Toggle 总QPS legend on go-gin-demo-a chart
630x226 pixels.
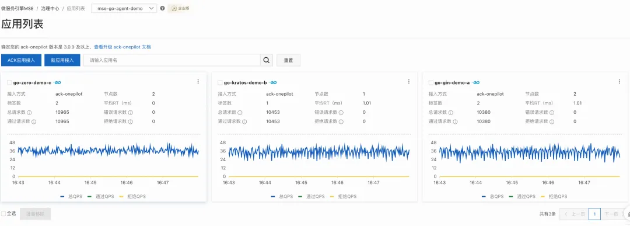pyautogui.click(x=492, y=197)
